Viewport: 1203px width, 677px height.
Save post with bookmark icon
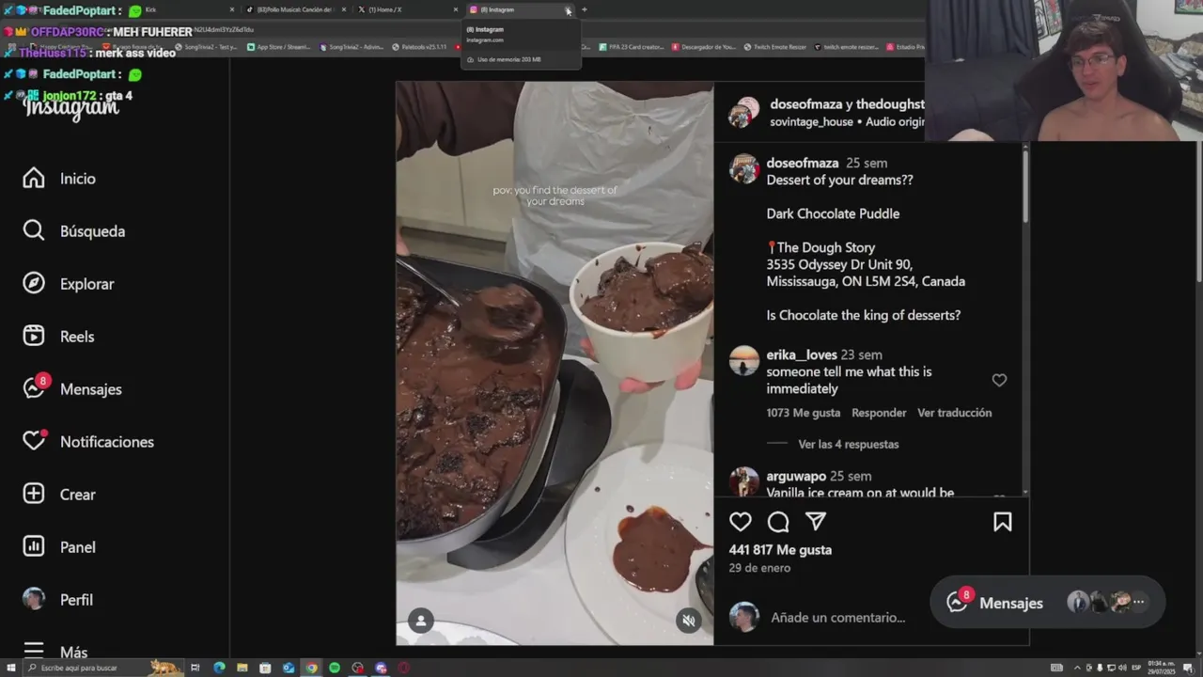pyautogui.click(x=1003, y=522)
